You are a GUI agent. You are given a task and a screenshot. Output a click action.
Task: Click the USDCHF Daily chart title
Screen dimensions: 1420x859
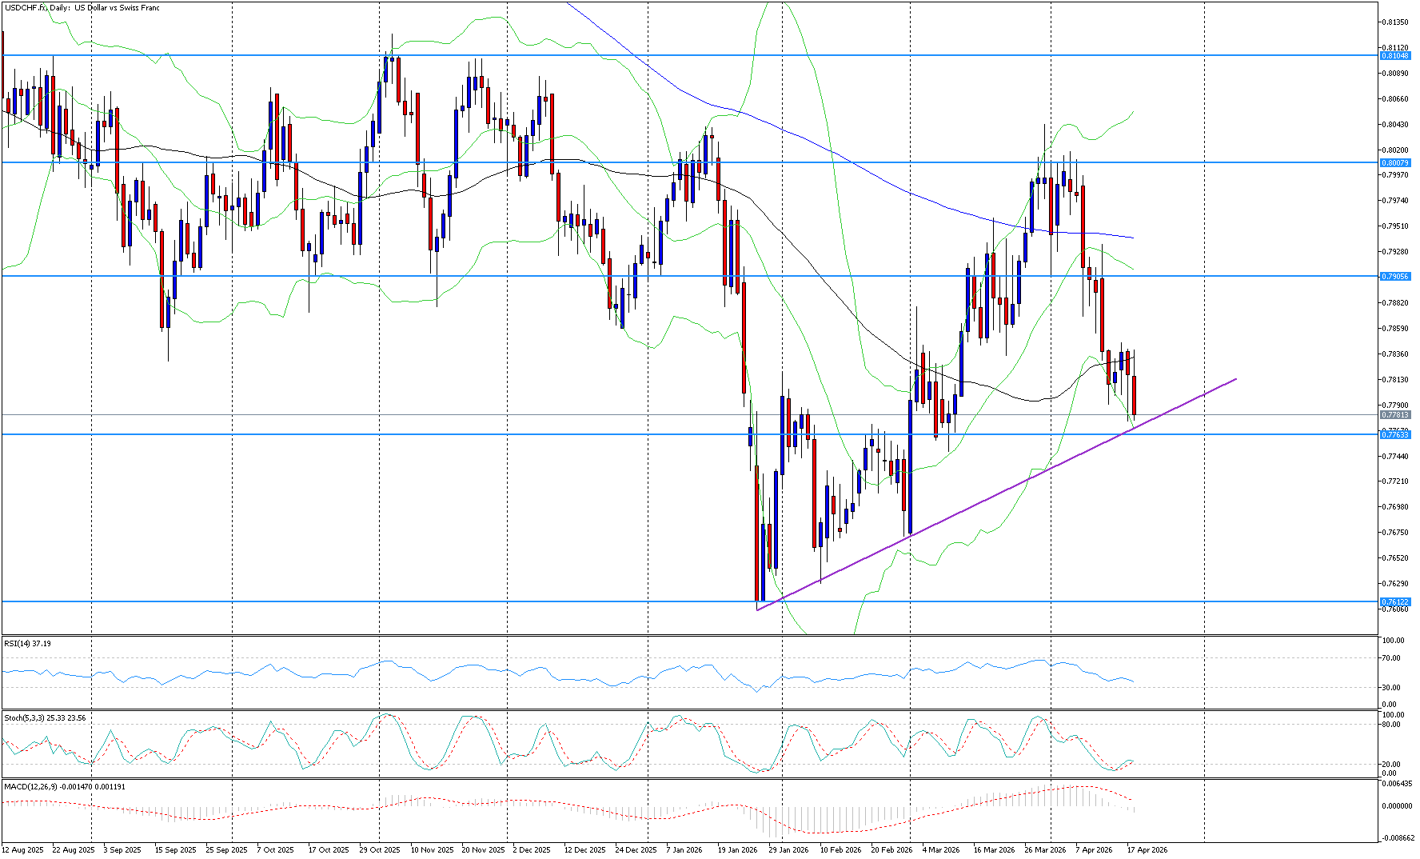coord(81,8)
